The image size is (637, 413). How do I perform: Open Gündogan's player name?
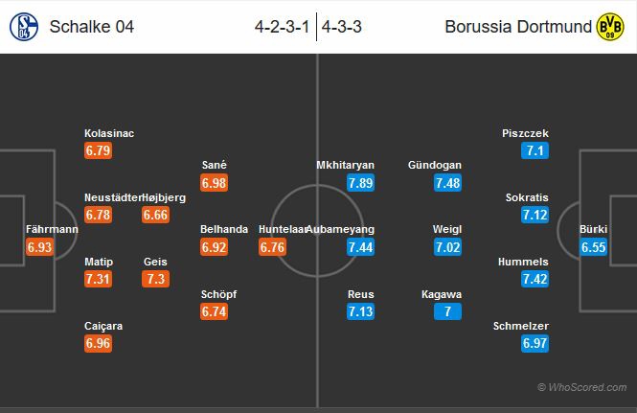pyautogui.click(x=434, y=165)
